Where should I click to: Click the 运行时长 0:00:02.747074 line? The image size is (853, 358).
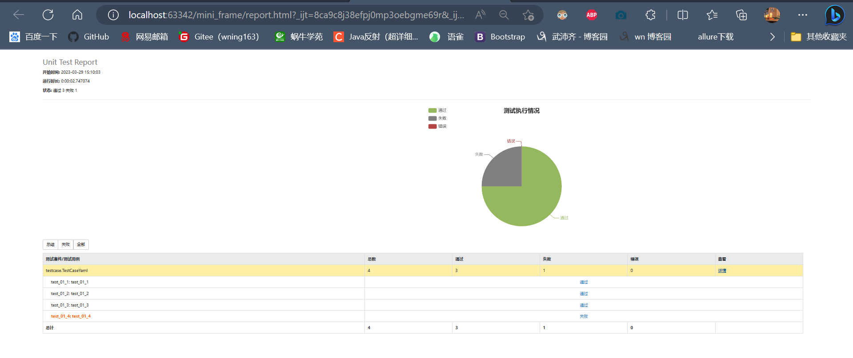coord(66,81)
